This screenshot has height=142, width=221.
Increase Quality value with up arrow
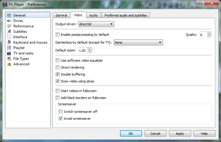pos(209,33)
